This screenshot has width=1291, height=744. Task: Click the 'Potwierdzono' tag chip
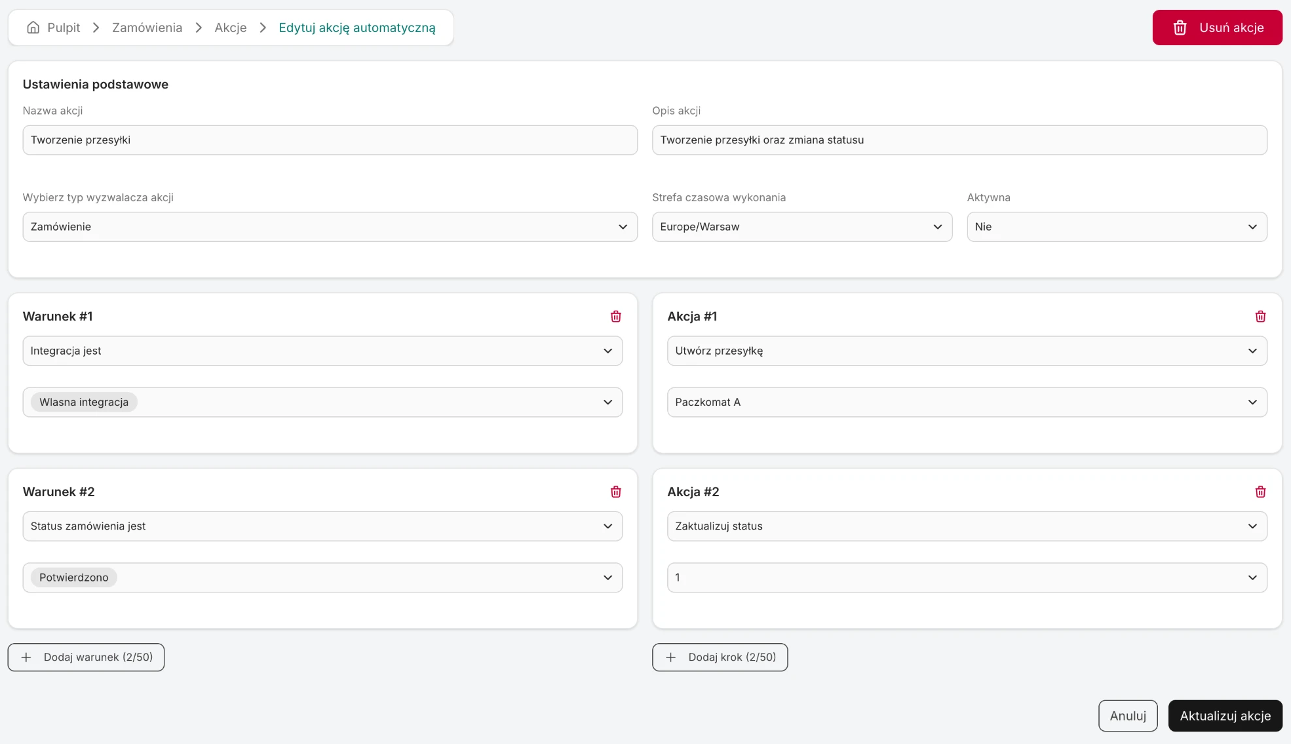click(74, 578)
